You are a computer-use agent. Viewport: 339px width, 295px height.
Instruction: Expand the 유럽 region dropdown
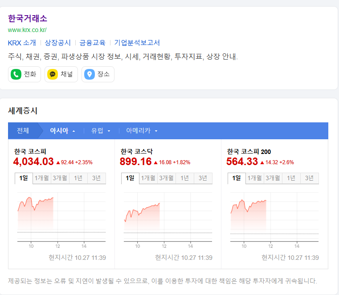101,131
